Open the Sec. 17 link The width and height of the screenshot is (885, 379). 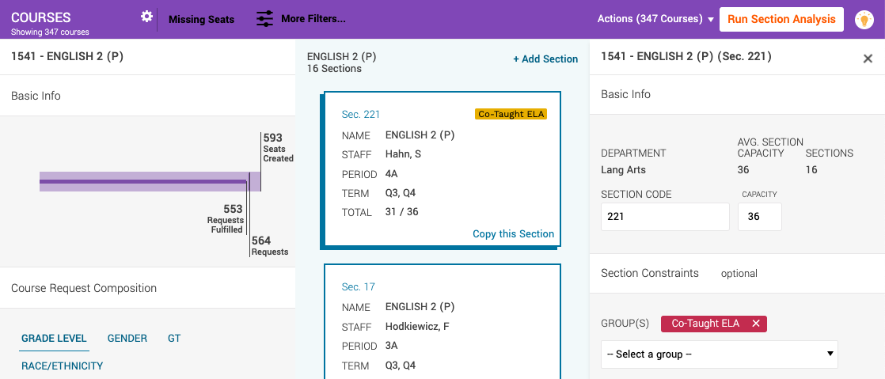tap(358, 287)
